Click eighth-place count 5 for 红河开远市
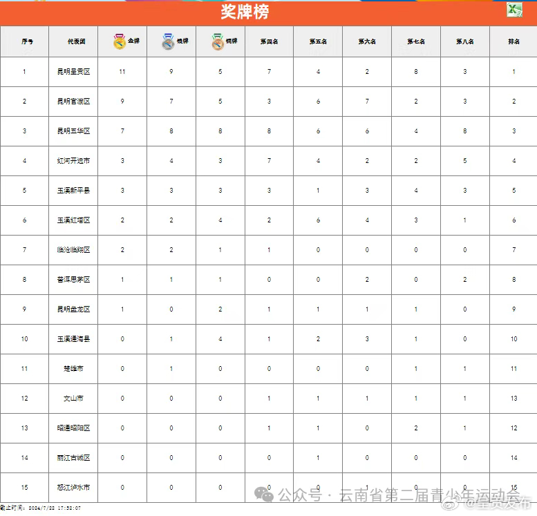The width and height of the screenshot is (537, 516). tap(465, 160)
